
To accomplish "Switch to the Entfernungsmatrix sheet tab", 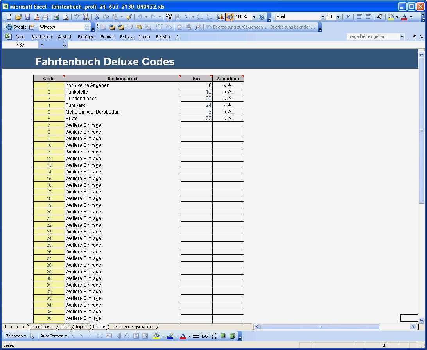I will tap(133, 327).
